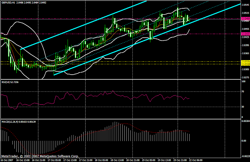Click the 19 Oct 05:00 time label
Image resolution: width=250 pixels, height=162 pixels.
(x=148, y=160)
